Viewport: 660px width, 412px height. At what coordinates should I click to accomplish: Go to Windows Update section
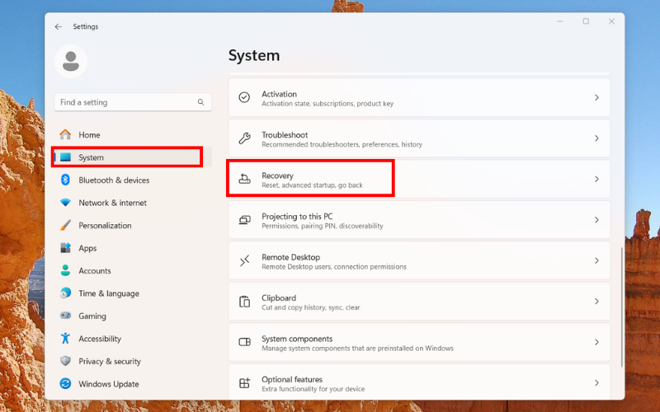108,384
